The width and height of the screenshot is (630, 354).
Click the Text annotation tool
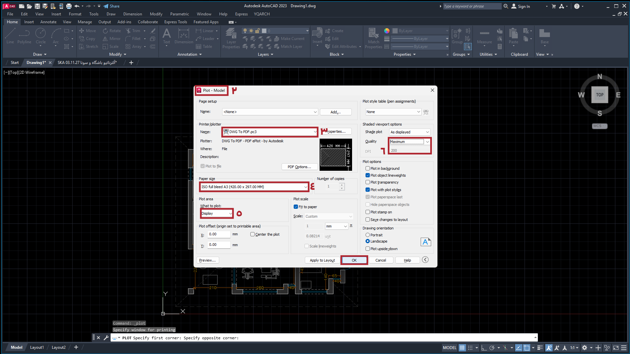click(167, 36)
